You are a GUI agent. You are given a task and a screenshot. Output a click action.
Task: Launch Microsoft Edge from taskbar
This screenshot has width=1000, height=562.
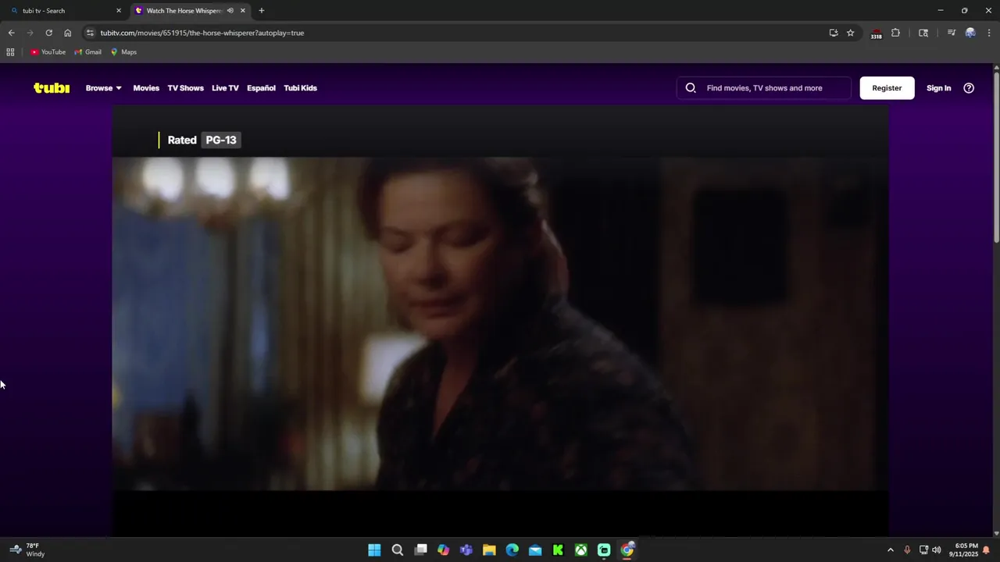click(x=512, y=550)
